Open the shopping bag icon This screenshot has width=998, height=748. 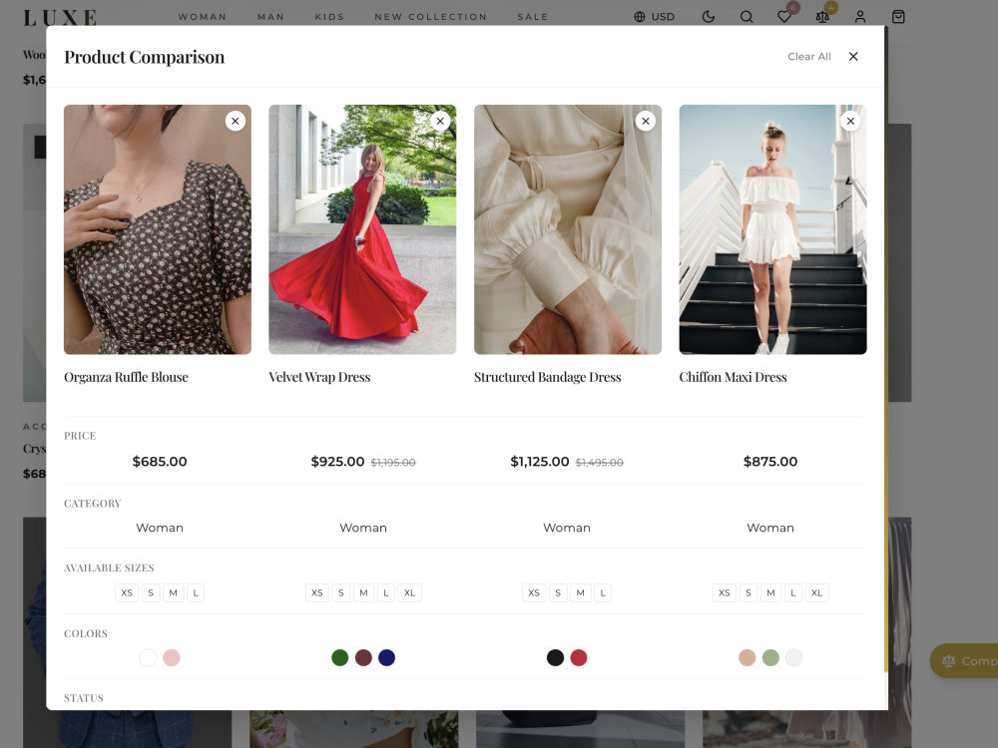tap(898, 17)
